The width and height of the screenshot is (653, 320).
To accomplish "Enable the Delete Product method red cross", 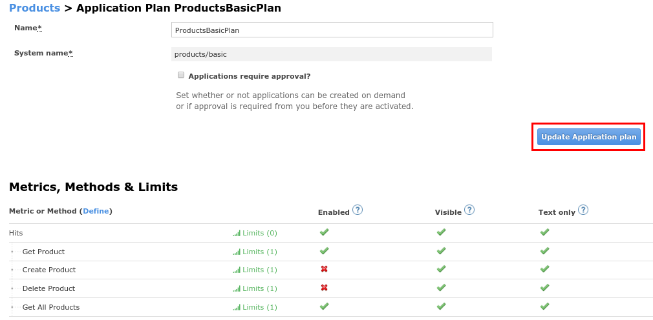I will click(324, 288).
